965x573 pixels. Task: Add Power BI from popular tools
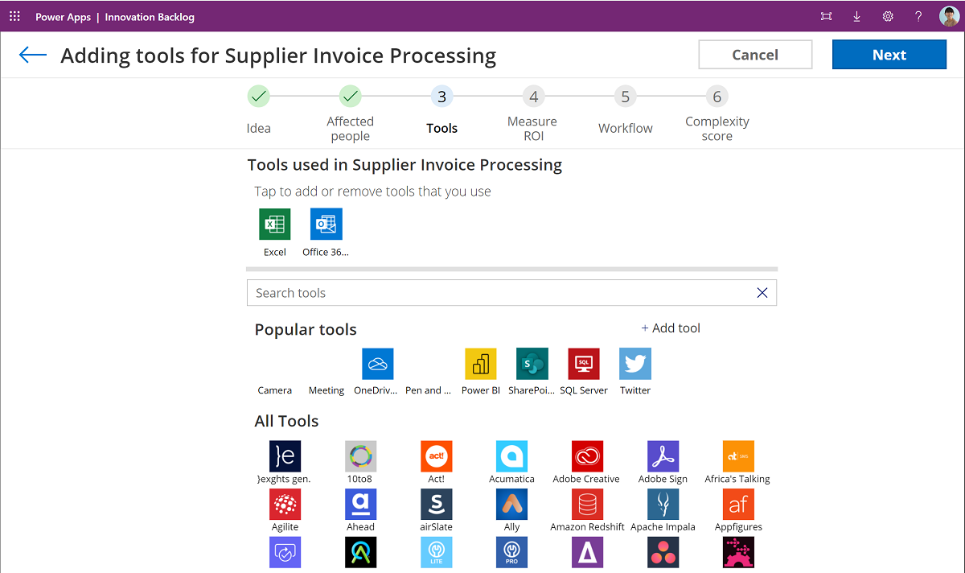click(481, 364)
